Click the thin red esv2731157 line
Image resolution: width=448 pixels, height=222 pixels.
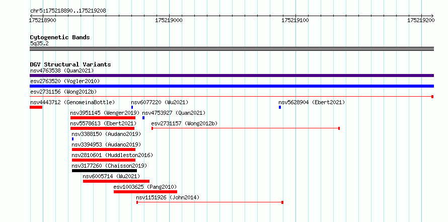click(246, 128)
